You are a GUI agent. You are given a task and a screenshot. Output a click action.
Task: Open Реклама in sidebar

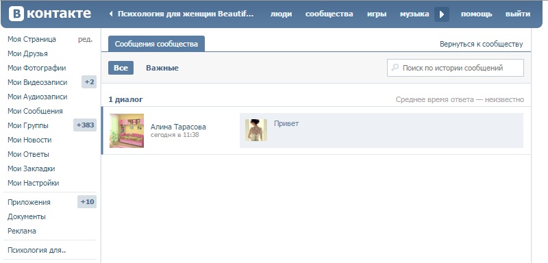pyautogui.click(x=22, y=231)
